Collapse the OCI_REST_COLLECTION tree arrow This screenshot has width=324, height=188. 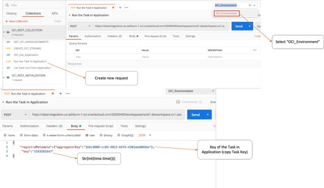pos(4,32)
